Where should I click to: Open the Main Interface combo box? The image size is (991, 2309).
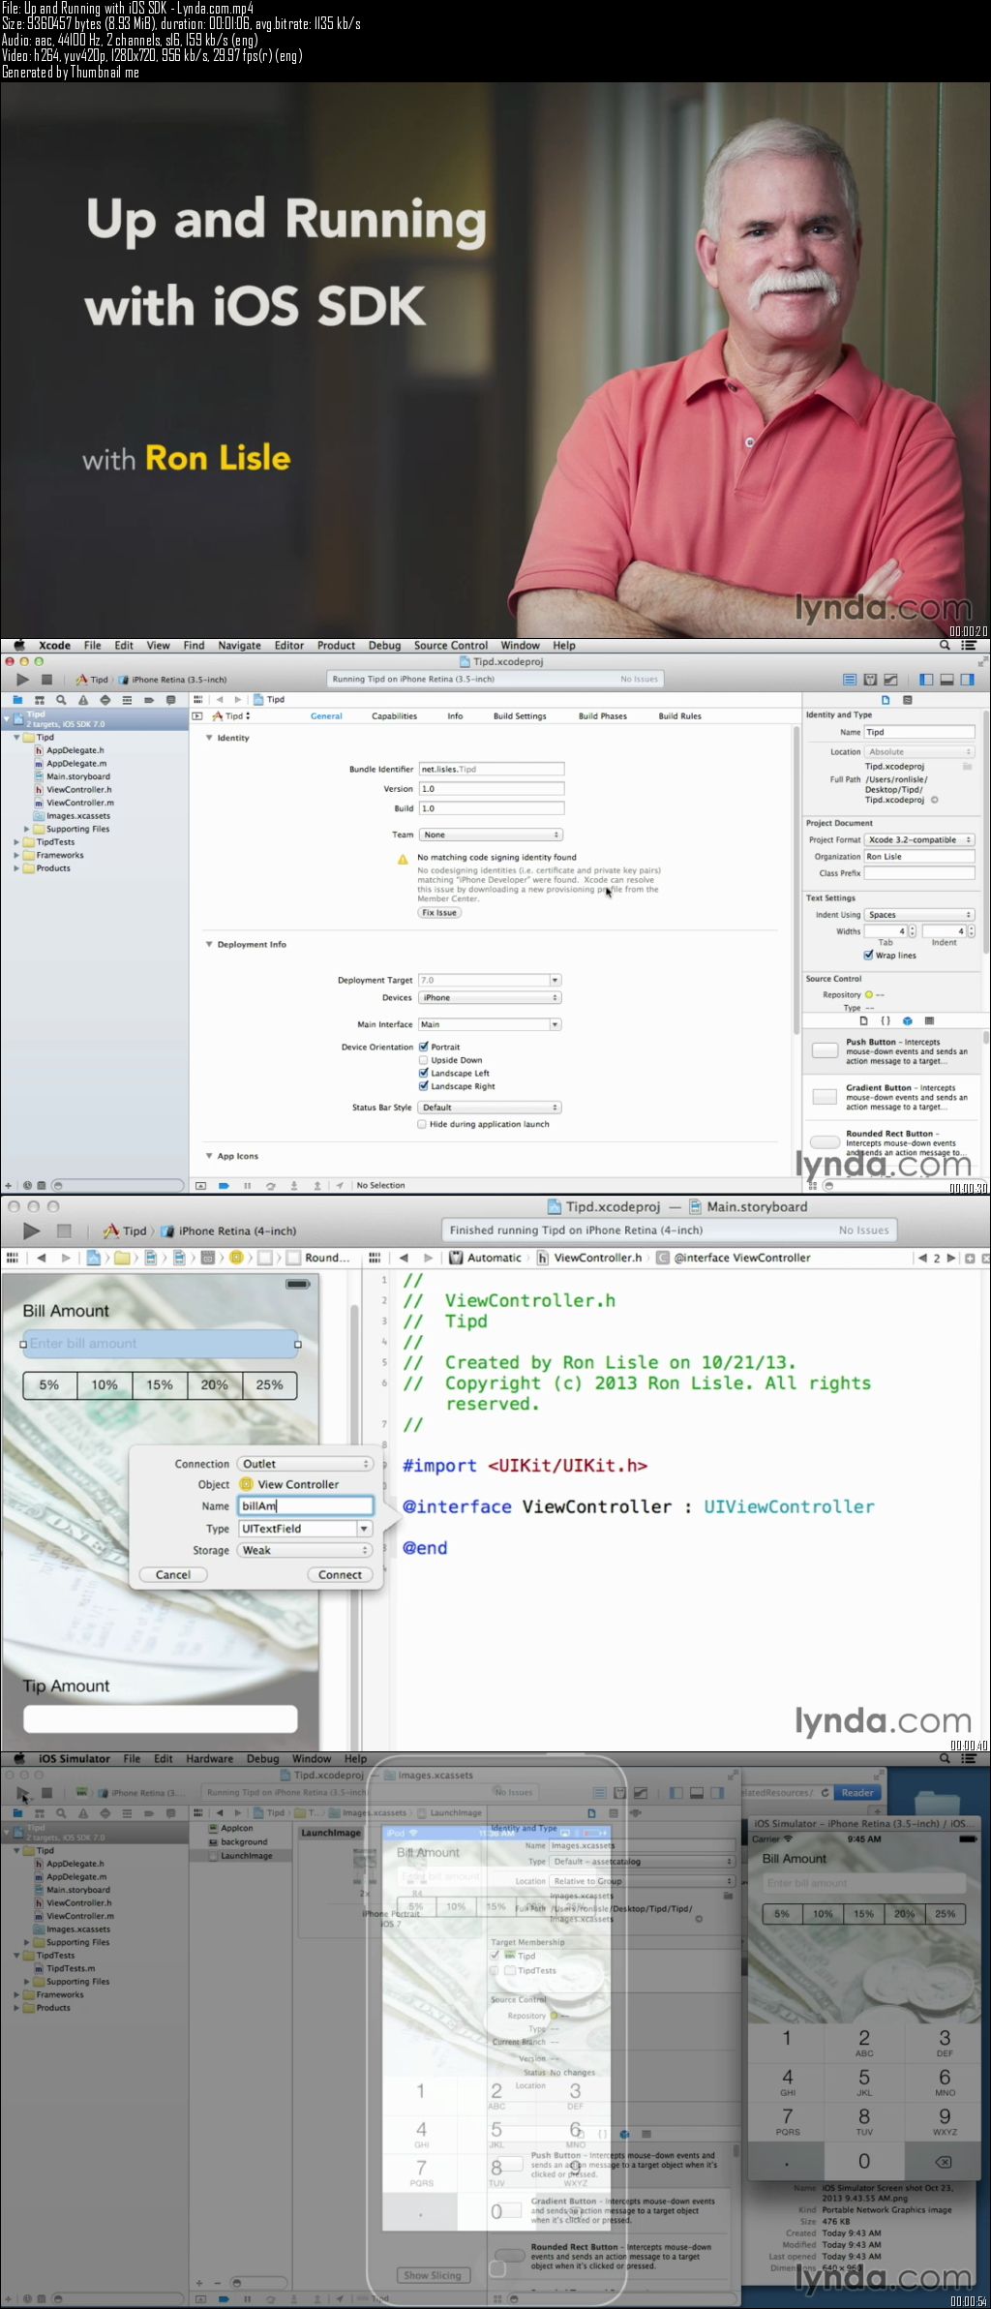click(x=491, y=1024)
